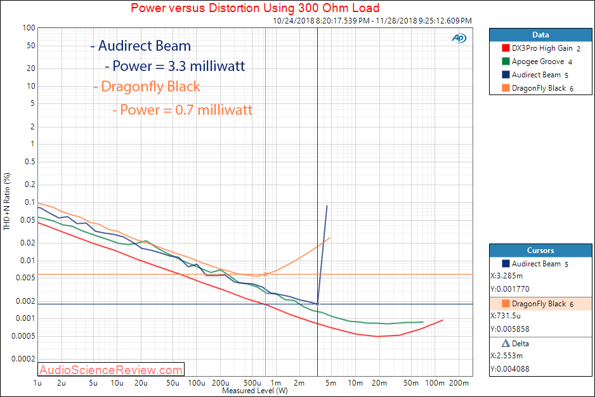
Task: Click the 'Measured Level (W)' X-axis label
Action: 254,391
